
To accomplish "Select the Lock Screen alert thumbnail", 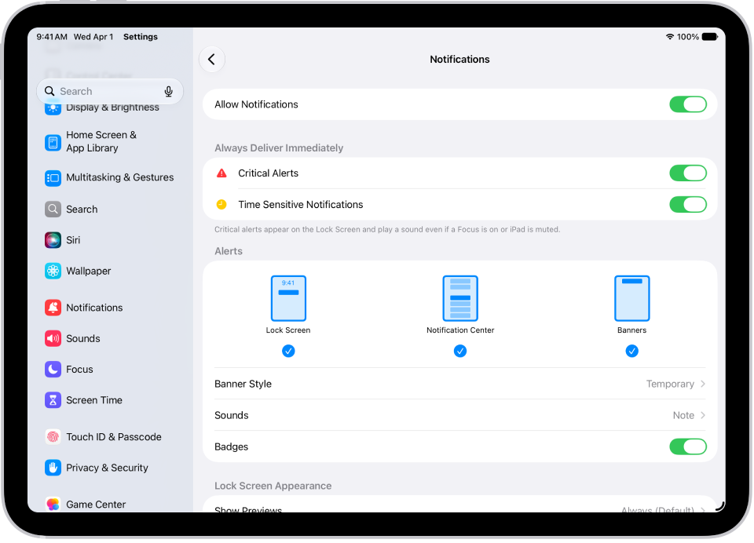I will click(288, 298).
